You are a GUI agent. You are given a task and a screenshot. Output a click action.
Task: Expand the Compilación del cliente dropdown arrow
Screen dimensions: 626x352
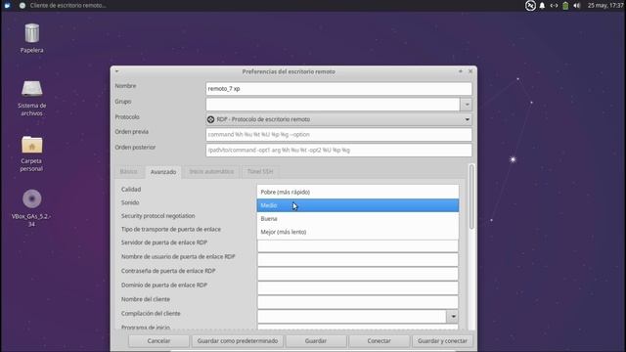(452, 317)
